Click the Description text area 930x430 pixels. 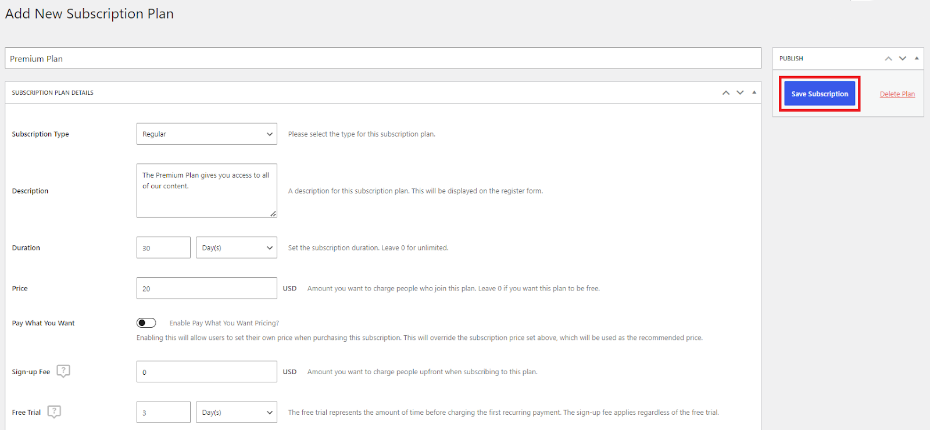[x=207, y=191]
